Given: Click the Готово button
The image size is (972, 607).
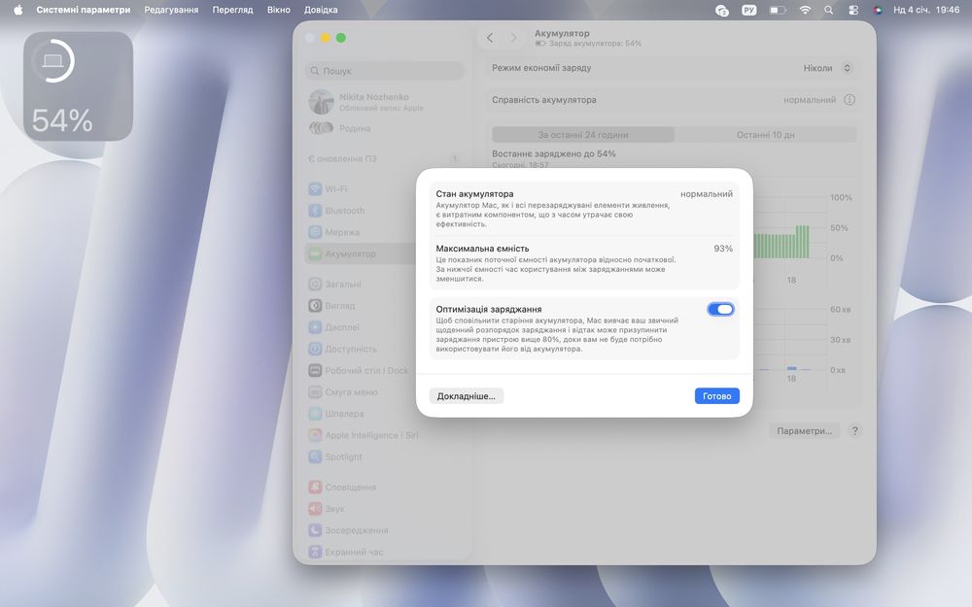Looking at the screenshot, I should click(716, 396).
